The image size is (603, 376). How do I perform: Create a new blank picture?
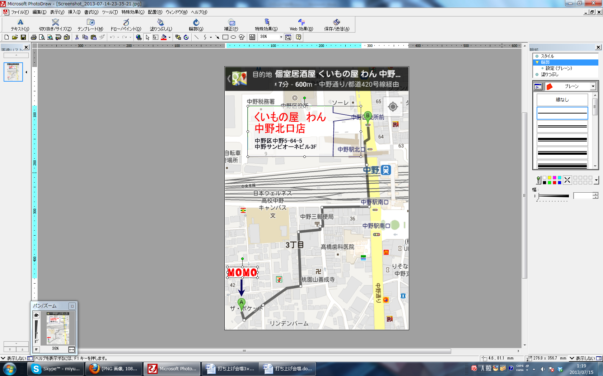coord(6,37)
